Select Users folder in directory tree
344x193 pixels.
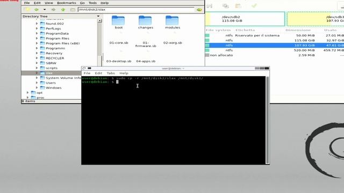51,83
